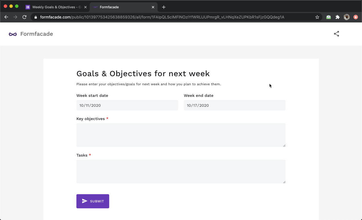Open the share icon in page header
This screenshot has height=220, width=362.
(x=336, y=34)
